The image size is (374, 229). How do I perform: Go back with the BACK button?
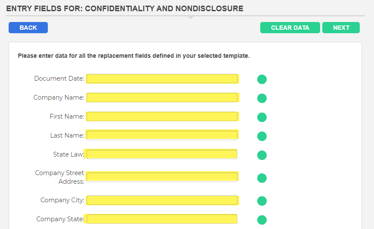click(x=28, y=28)
